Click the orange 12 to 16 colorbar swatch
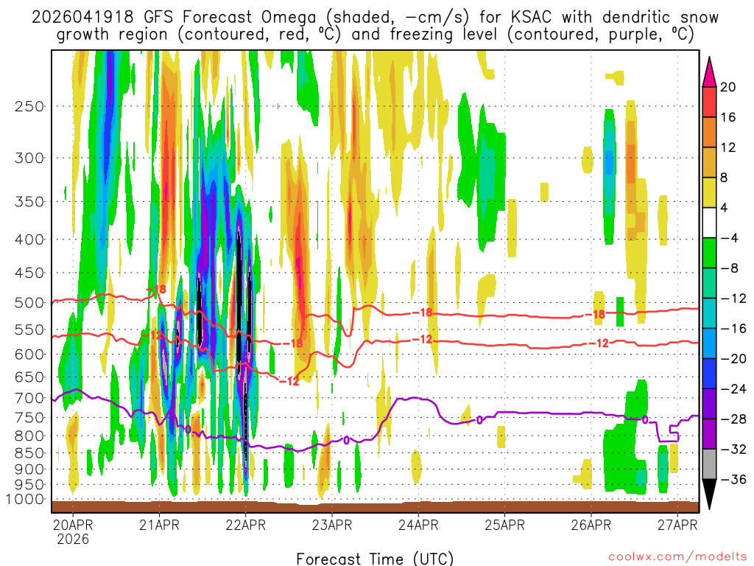Screen dimensions: 754x566 (x=709, y=132)
